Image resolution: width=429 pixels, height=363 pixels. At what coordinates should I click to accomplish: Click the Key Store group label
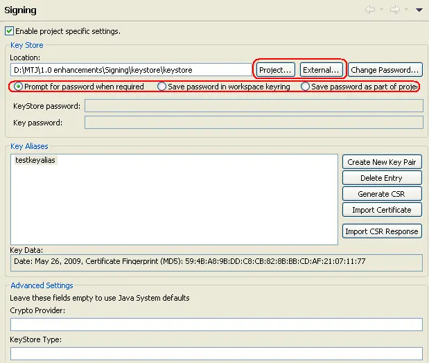[x=27, y=45]
